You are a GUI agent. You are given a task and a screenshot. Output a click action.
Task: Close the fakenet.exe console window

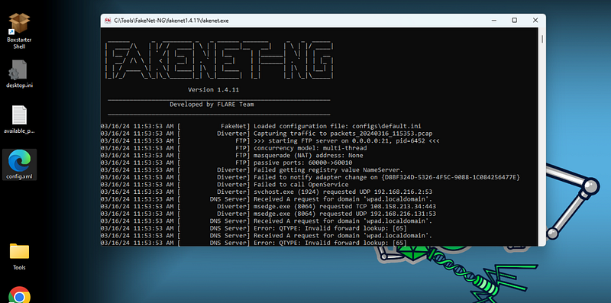coord(535,21)
